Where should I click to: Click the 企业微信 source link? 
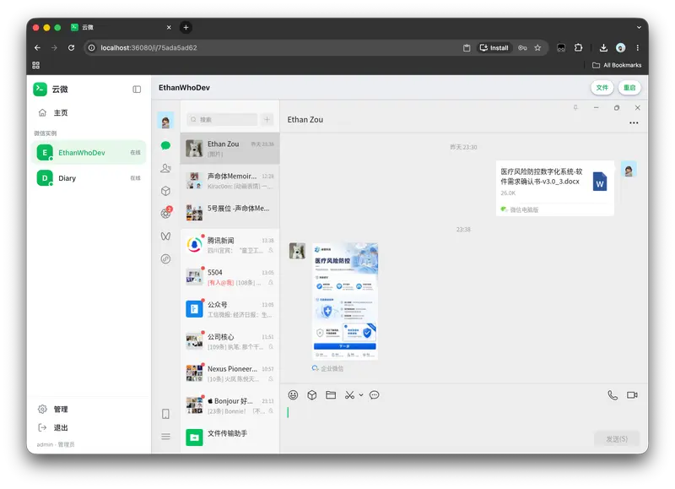click(x=327, y=368)
